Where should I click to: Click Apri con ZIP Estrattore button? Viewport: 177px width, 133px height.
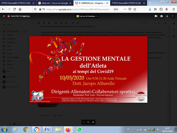click(86, 16)
